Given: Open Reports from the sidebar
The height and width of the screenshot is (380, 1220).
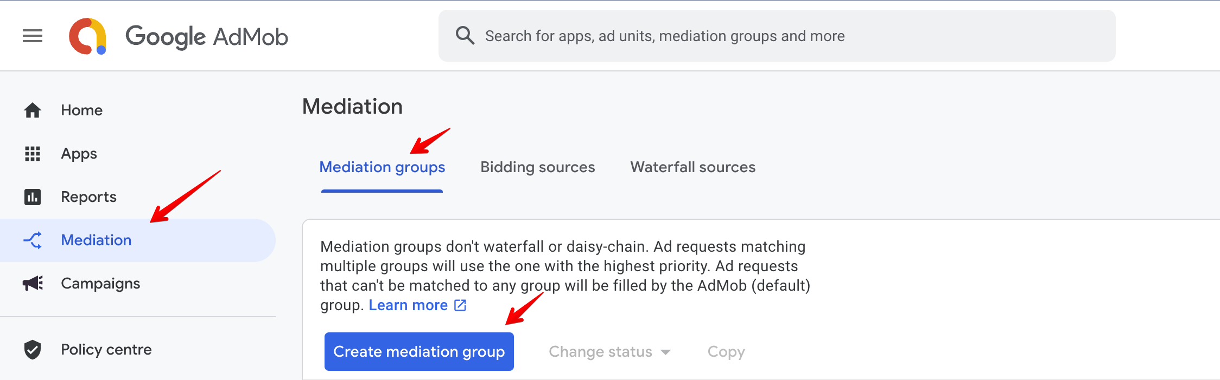Looking at the screenshot, I should 88,197.
